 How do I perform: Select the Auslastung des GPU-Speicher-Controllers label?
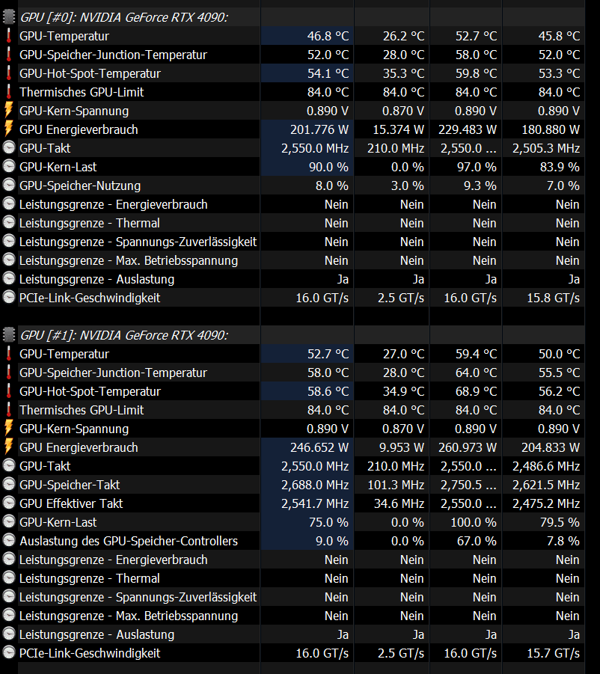pos(129,541)
